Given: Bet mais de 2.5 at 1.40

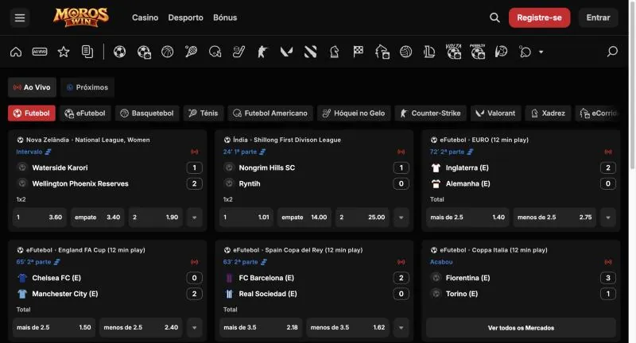Looking at the screenshot, I should (467, 218).
